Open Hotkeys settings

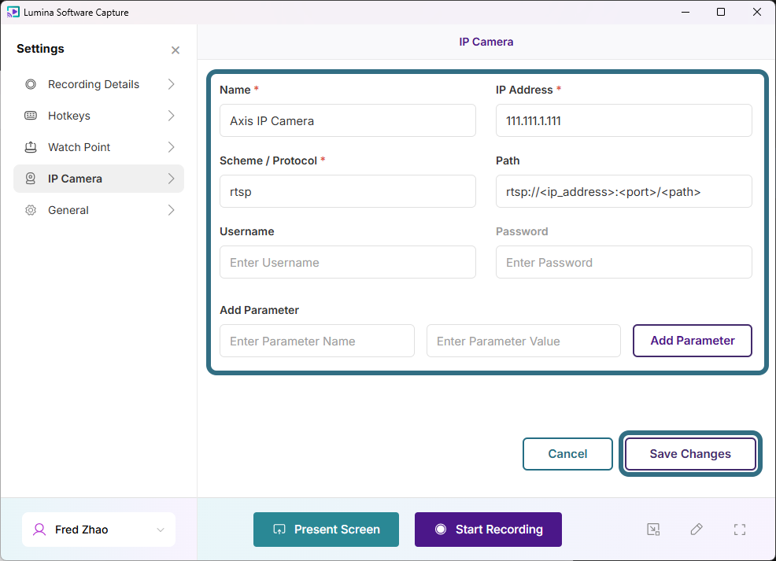[99, 116]
